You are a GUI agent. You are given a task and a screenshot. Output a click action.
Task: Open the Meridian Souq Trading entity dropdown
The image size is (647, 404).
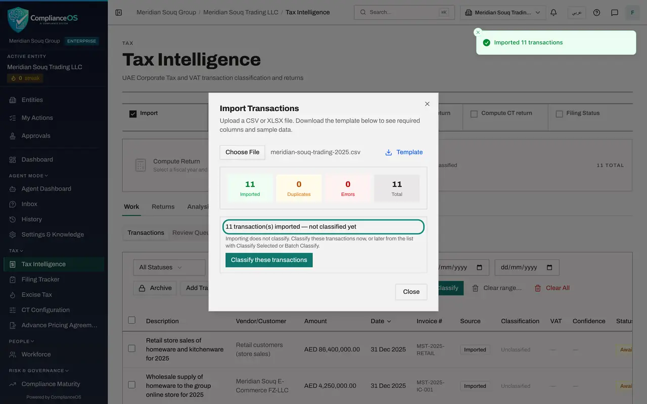[x=503, y=12]
